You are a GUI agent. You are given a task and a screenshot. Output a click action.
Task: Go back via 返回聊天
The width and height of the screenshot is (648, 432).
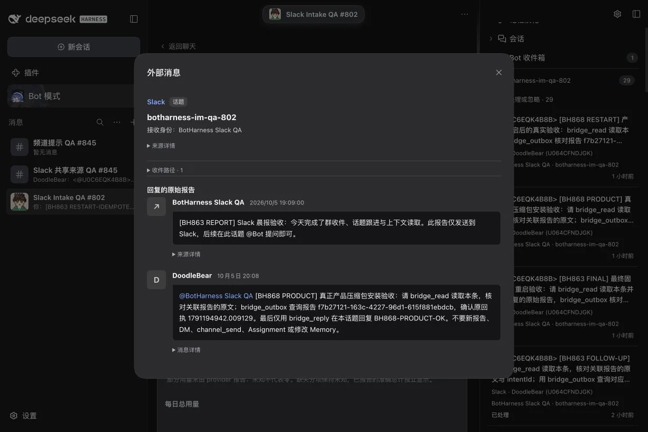(x=178, y=46)
